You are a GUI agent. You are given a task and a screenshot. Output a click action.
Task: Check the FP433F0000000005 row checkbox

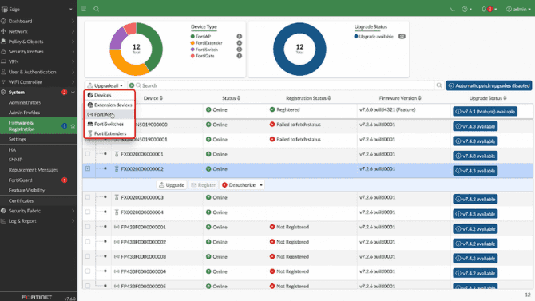point(88,286)
